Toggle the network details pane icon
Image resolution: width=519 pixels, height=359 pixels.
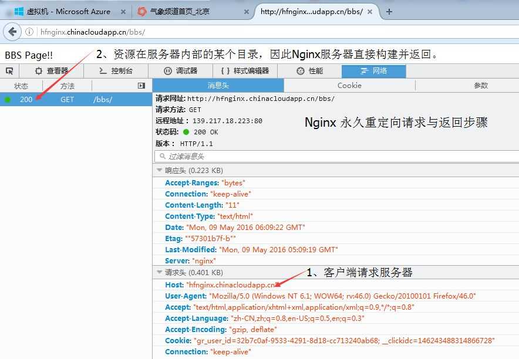141,86
